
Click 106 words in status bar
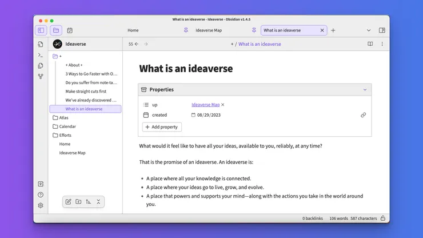click(x=338, y=219)
